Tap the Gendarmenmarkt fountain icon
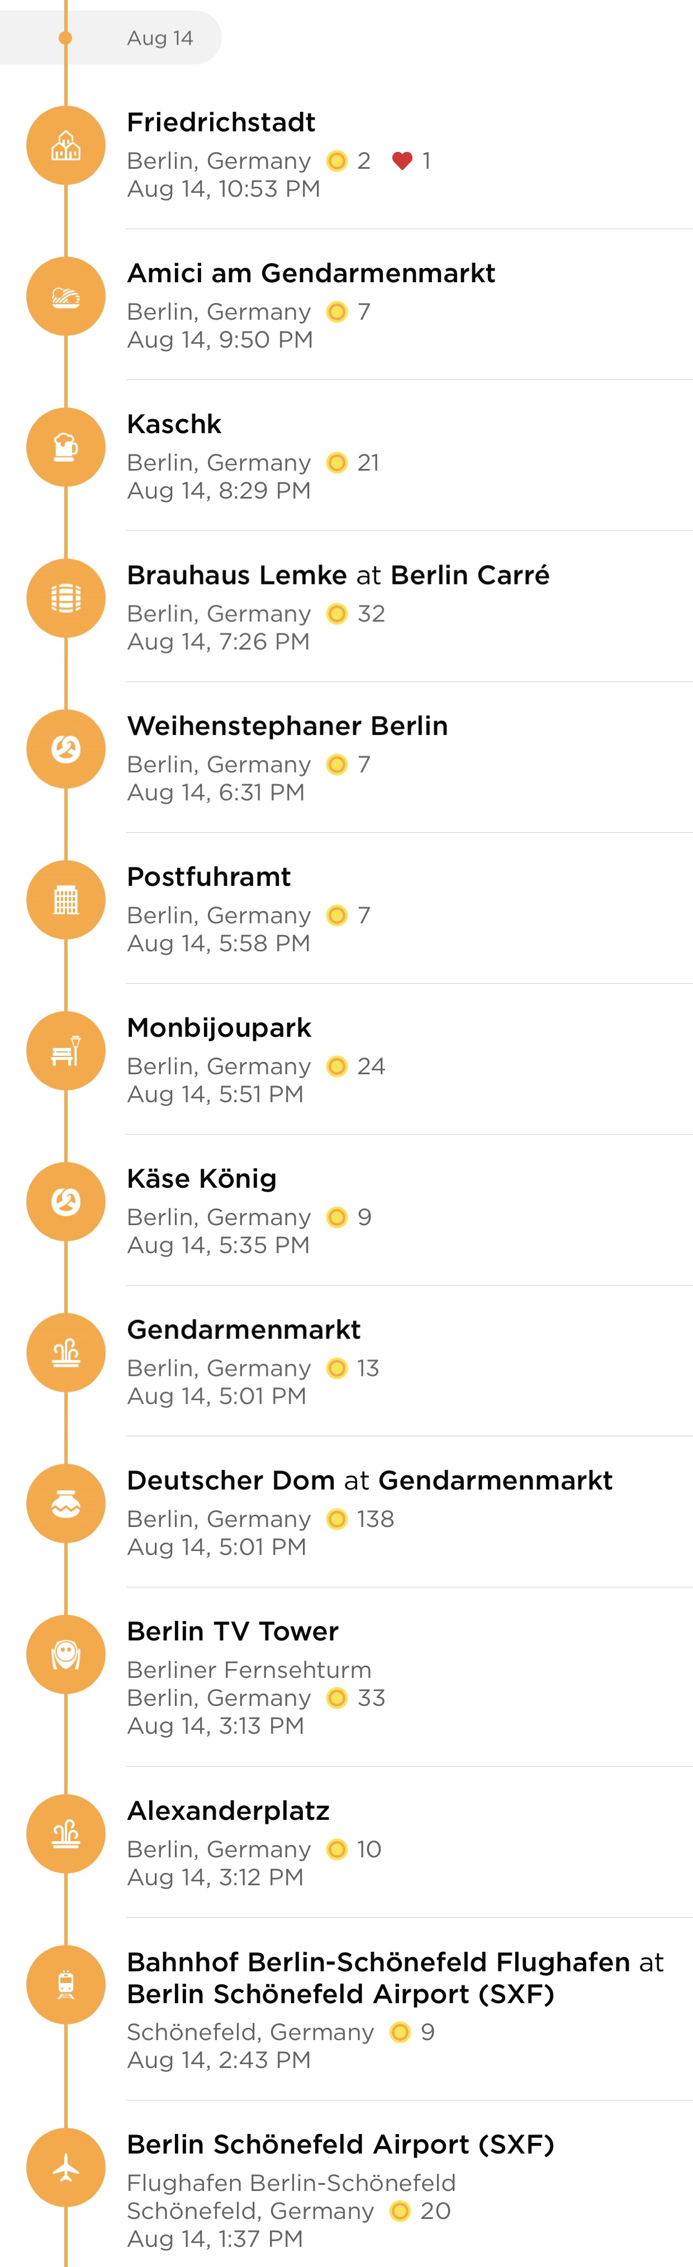Image resolution: width=693 pixels, height=2267 pixels. click(66, 1354)
